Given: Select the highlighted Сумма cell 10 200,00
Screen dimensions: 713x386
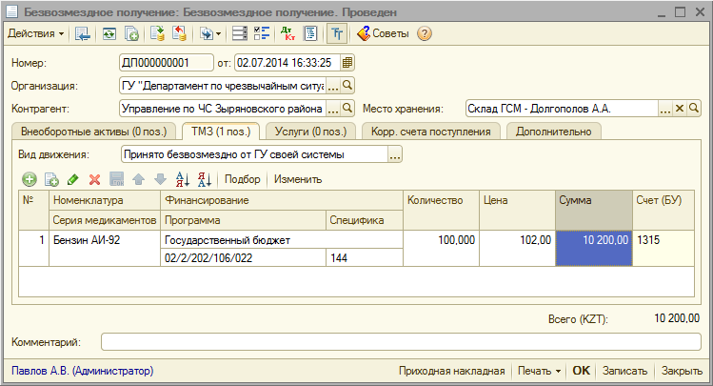Looking at the screenshot, I should (x=593, y=240).
